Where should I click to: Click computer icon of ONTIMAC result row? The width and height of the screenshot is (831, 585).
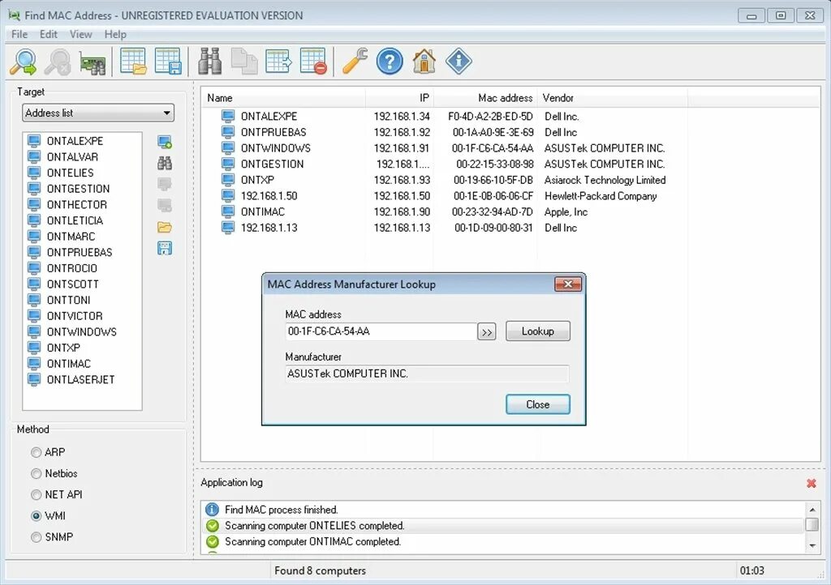pyautogui.click(x=228, y=211)
